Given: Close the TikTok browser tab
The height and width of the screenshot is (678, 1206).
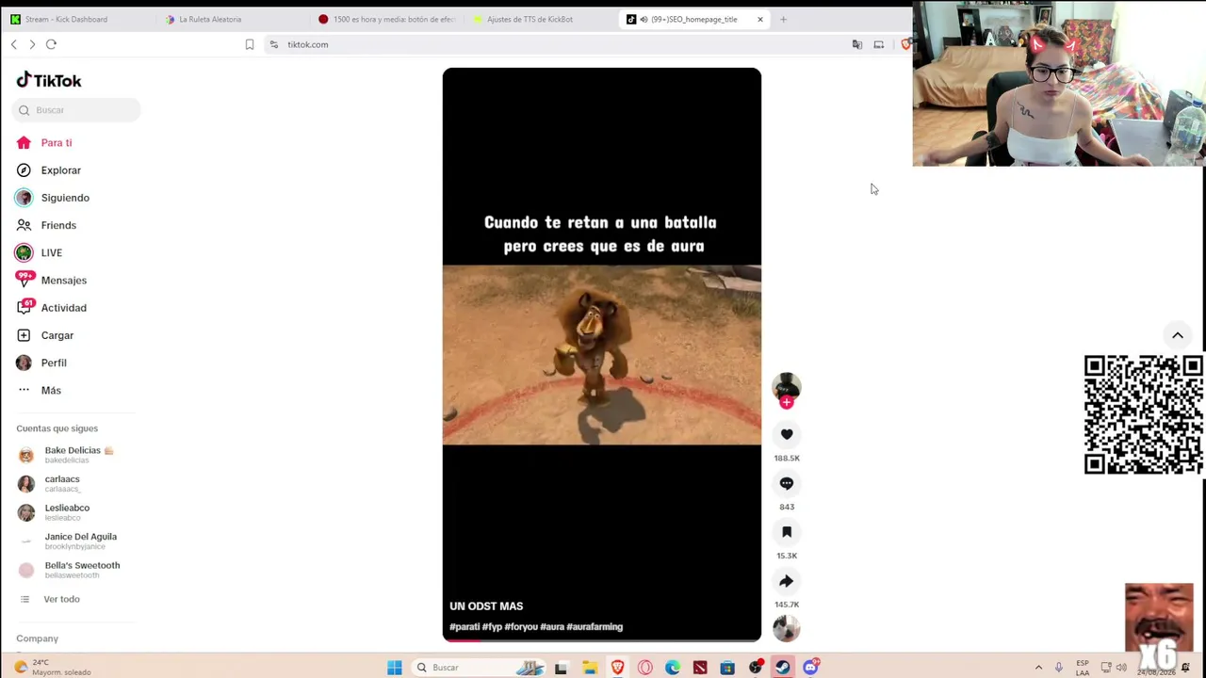Looking at the screenshot, I should tap(760, 19).
